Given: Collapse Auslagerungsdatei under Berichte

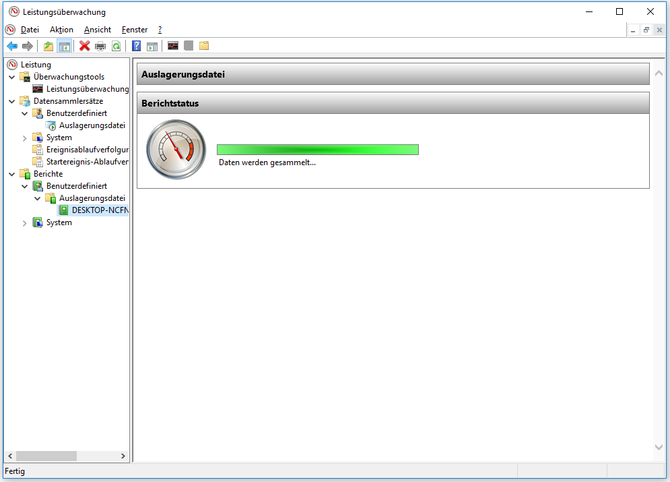Looking at the screenshot, I should tap(38, 198).
